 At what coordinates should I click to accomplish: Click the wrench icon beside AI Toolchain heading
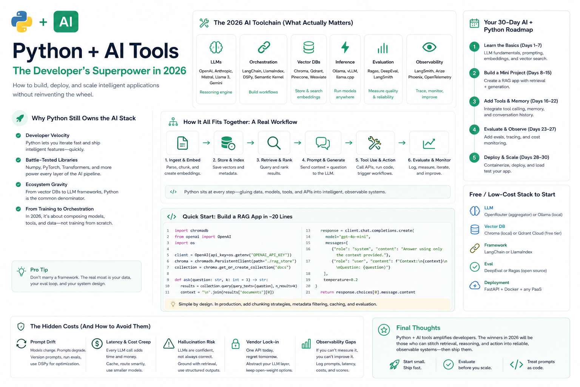click(204, 23)
